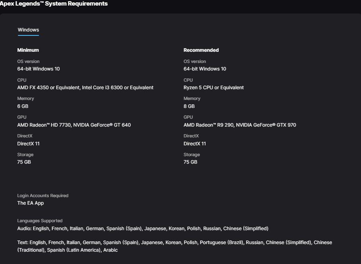Click the 75 GB storage value under Recommended
This screenshot has width=361, height=264.
click(x=190, y=162)
